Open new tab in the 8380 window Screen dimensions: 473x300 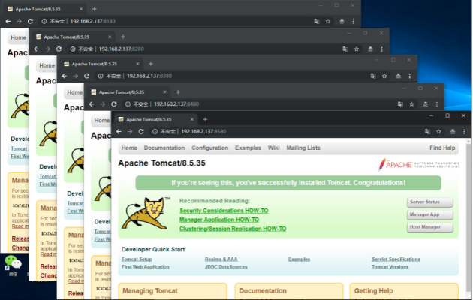[x=151, y=64]
